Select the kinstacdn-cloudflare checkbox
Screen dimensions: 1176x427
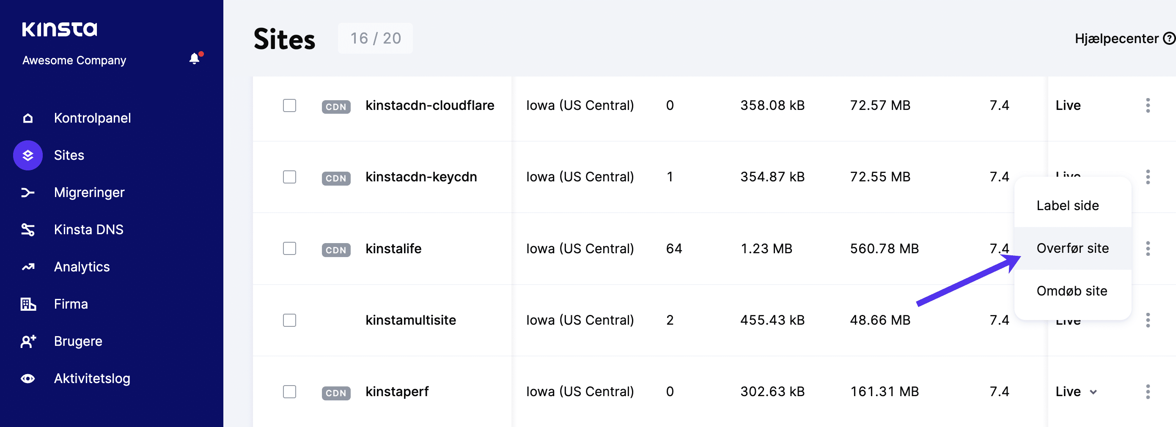tap(289, 105)
